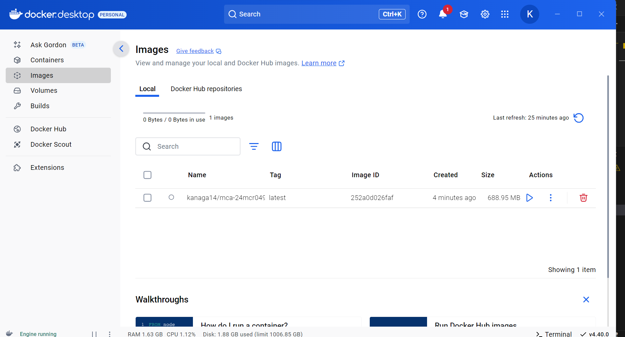
Task: Open more actions menu for image
Action: tap(551, 198)
